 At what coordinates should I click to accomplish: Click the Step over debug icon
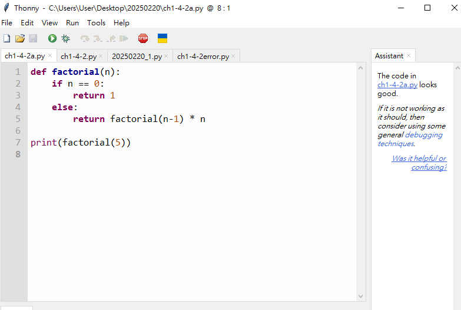click(x=85, y=38)
